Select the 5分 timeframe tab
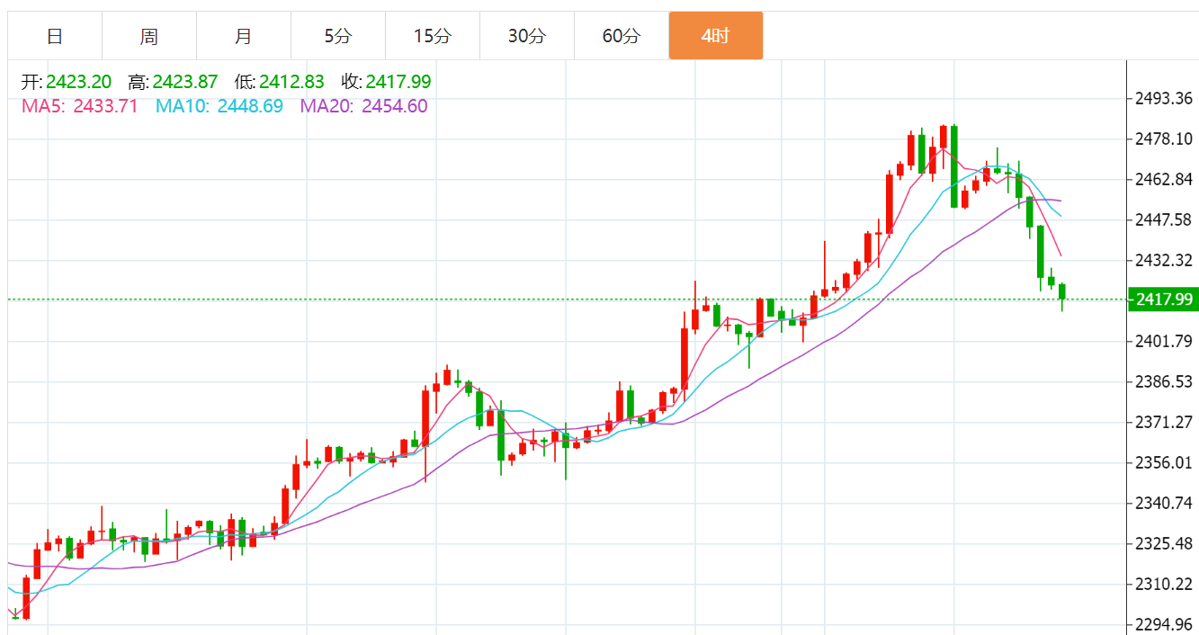 [x=338, y=36]
